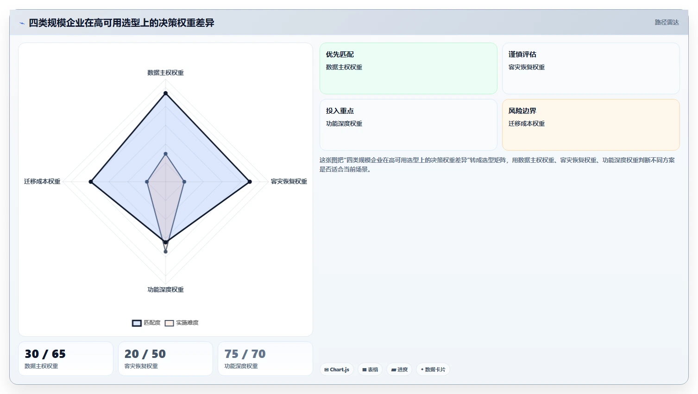Open the 风险边界 card
The width and height of the screenshot is (698, 394).
tap(591, 125)
